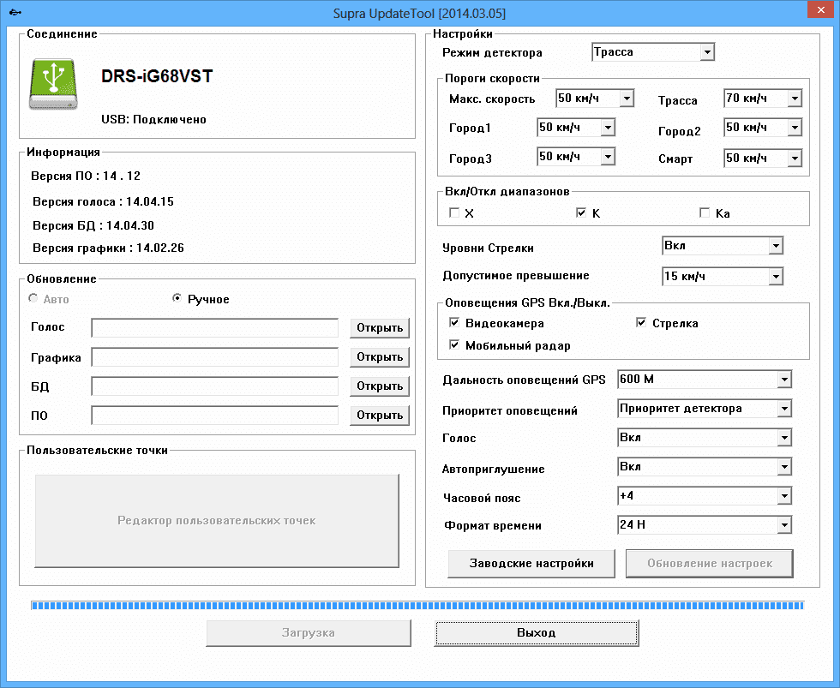Screen dimensions: 840x688
Task: Close the Supra UpdateTool window
Action: tap(821, 10)
